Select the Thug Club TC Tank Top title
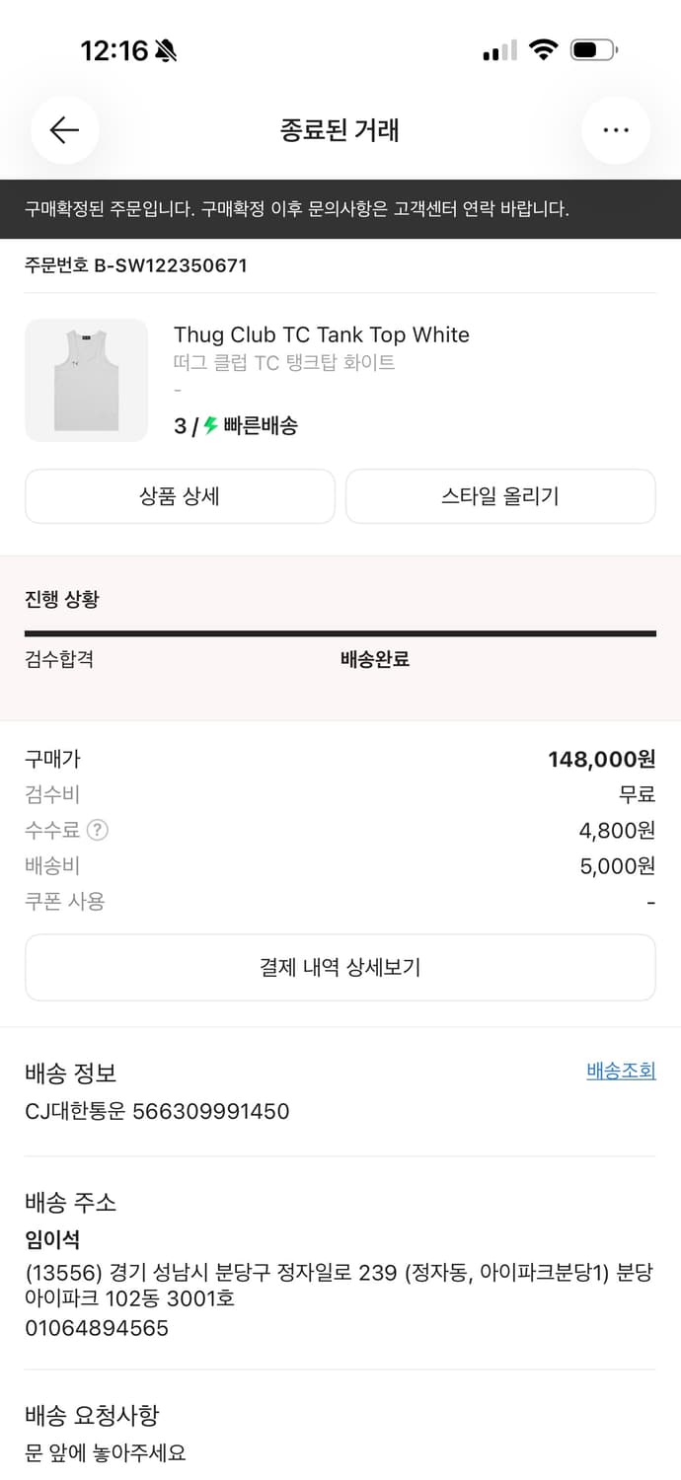 click(322, 334)
